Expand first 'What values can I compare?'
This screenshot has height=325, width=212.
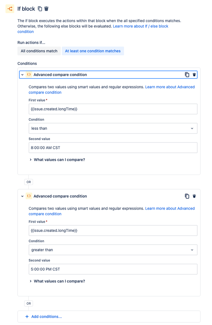click(59, 160)
